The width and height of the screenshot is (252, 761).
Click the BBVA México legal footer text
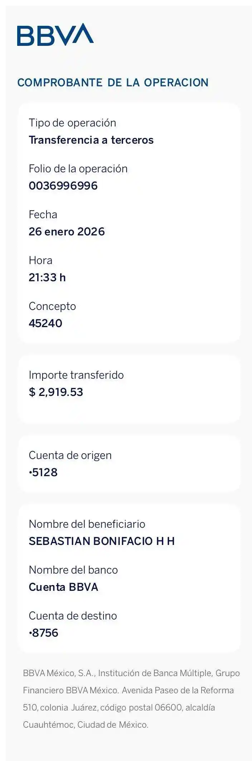pos(131,699)
